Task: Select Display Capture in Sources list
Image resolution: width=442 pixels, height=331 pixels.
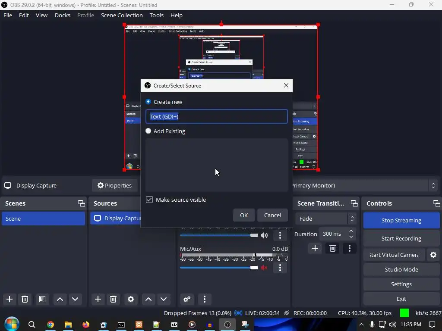Action: pos(116,219)
